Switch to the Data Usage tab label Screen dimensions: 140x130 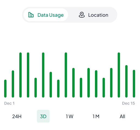pyautogui.click(x=50, y=15)
